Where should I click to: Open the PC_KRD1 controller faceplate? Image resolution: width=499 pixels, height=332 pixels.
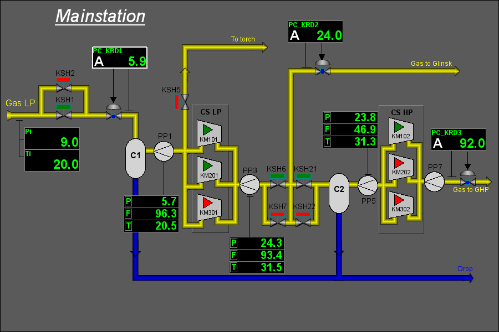click(x=120, y=58)
